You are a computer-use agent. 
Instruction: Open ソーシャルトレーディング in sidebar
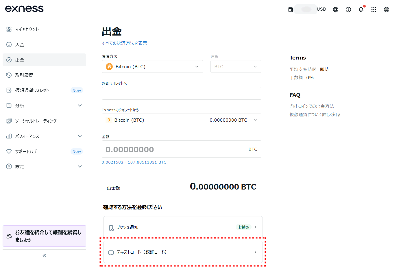coord(44,121)
